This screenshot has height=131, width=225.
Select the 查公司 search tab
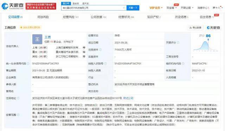(66, 4)
